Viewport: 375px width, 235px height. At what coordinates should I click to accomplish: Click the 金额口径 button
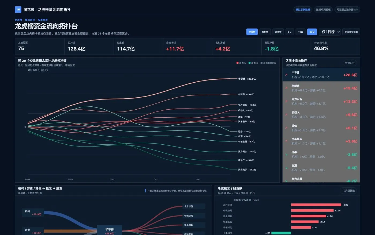point(350,63)
